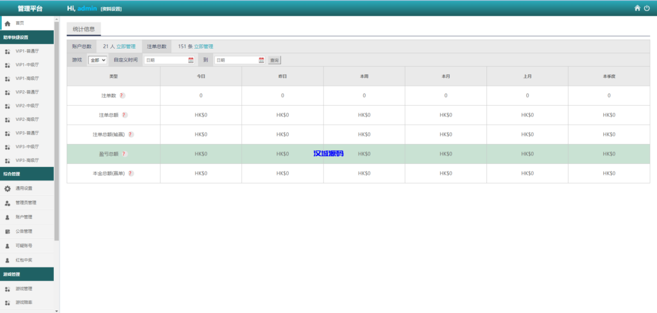Open the calendar icon of the end date field
Screen dimensions: 657x313
tap(261, 60)
